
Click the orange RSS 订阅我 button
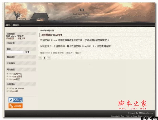coord(16,106)
